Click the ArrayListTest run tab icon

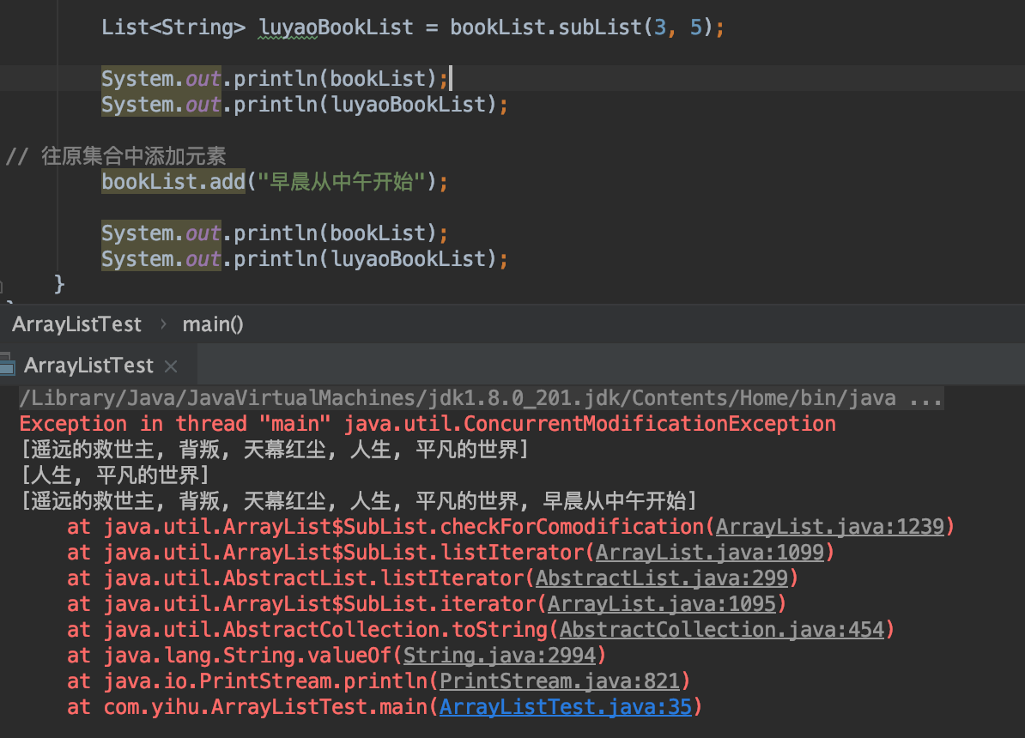click(x=7, y=364)
